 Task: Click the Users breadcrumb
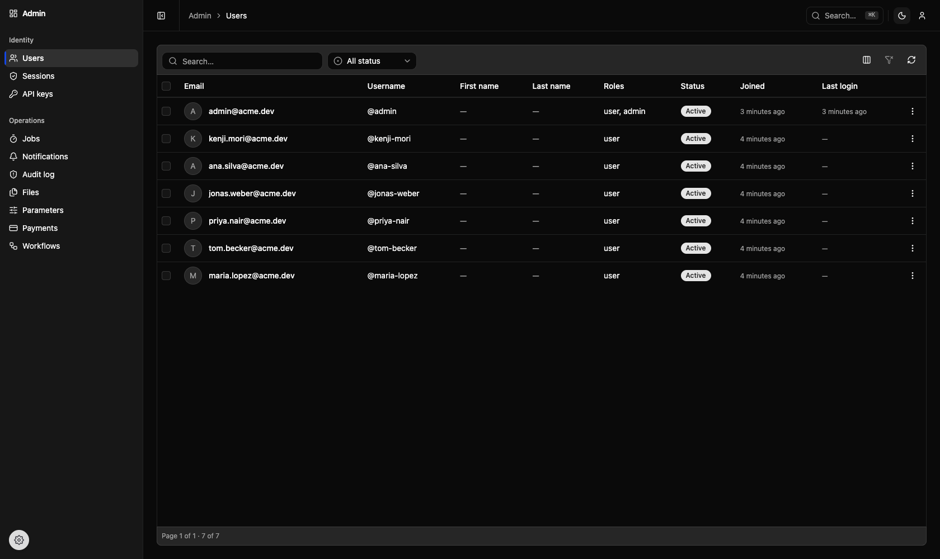[x=236, y=16]
